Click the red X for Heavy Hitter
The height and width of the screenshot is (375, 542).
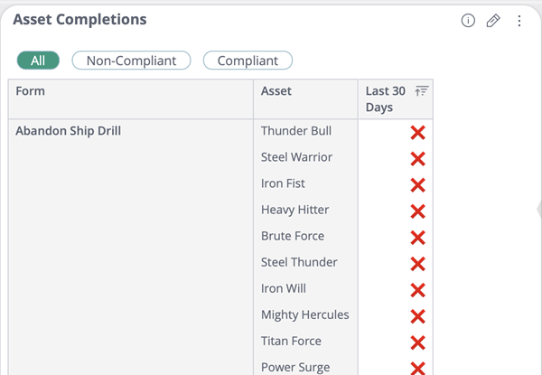click(x=417, y=211)
